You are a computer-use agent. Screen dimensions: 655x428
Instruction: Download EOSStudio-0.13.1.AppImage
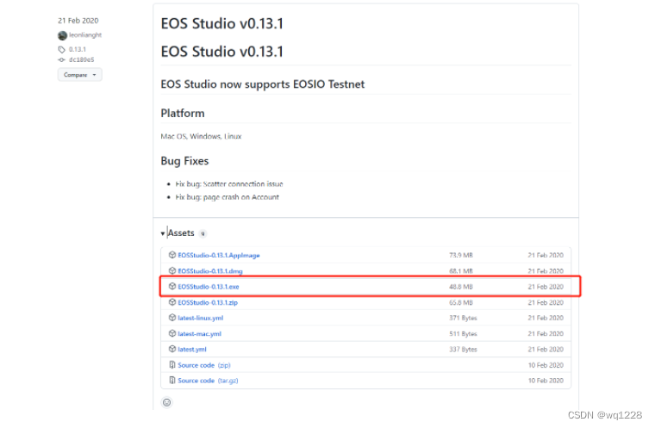point(219,255)
